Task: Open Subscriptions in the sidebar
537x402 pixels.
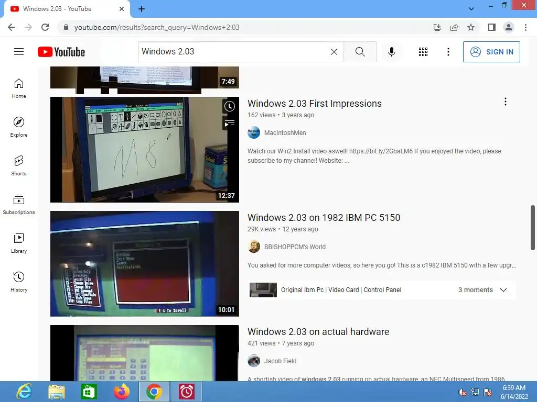Action: click(19, 205)
